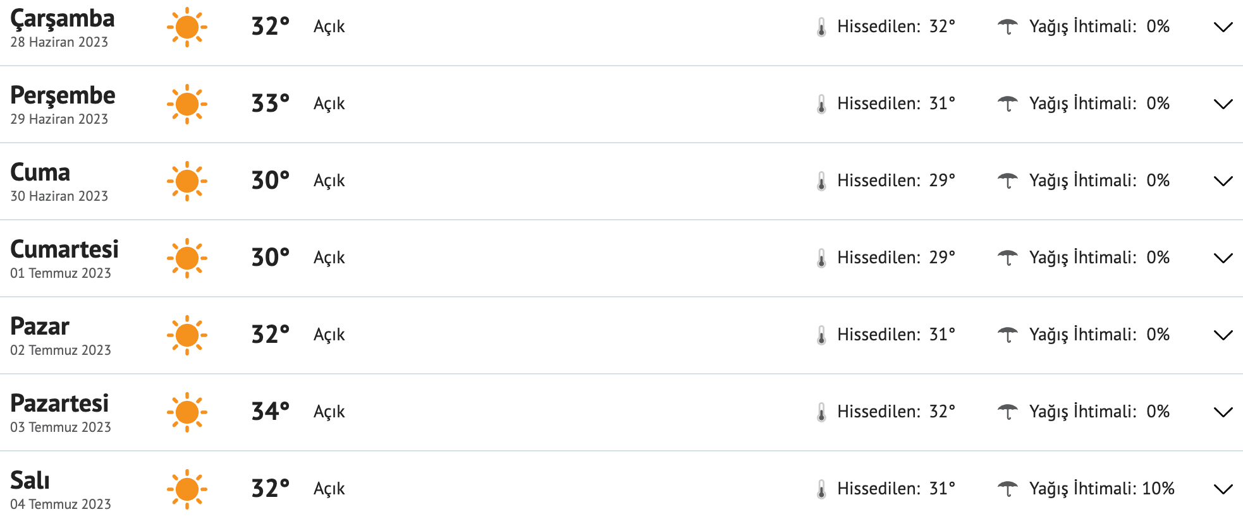The width and height of the screenshot is (1243, 519).
Task: Click the 01 Temmuz 2023 date
Action: click(x=61, y=273)
